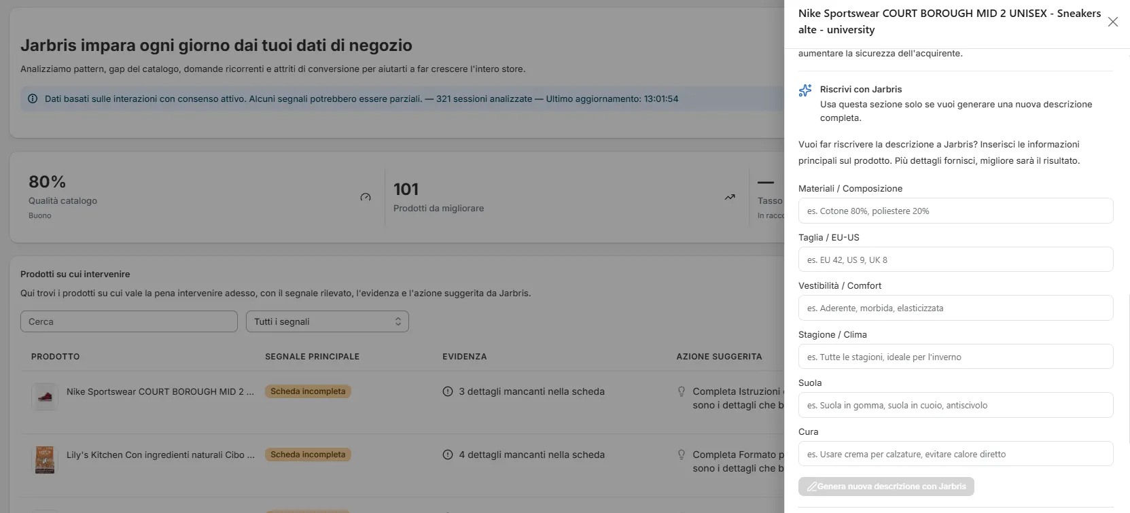Click the alert icon beside 3 dettagli mancanti
Image resolution: width=1130 pixels, height=513 pixels.
tap(448, 391)
